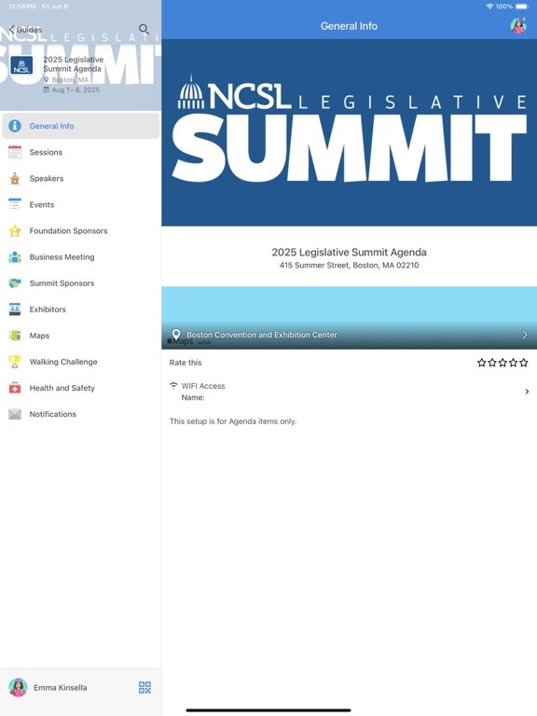Tap the NCSL guide logo thumbnail
This screenshot has width=537, height=716.
21,67
